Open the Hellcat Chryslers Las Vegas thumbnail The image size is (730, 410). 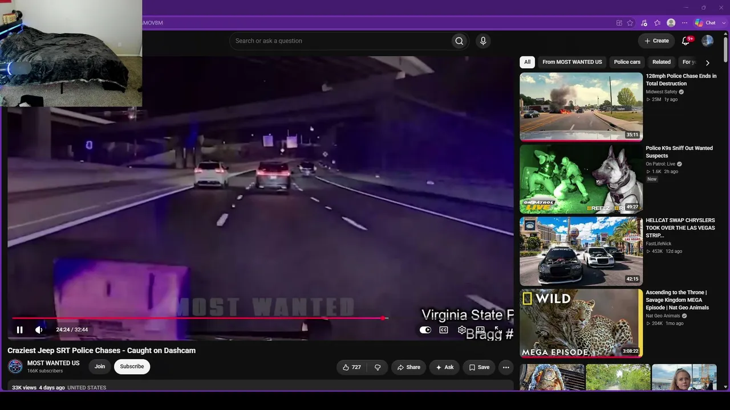581,251
